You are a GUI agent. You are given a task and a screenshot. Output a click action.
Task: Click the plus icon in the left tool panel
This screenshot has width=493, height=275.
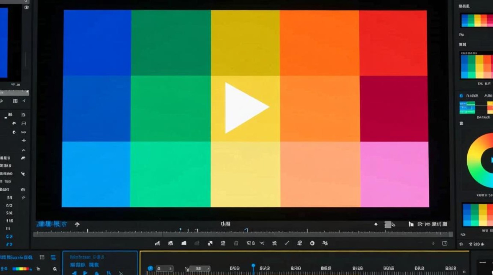[24, 140]
